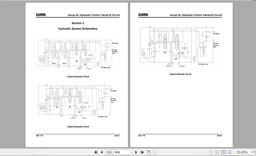256x156 pixels.
Task: Go to the first page
Action: [96, 152]
